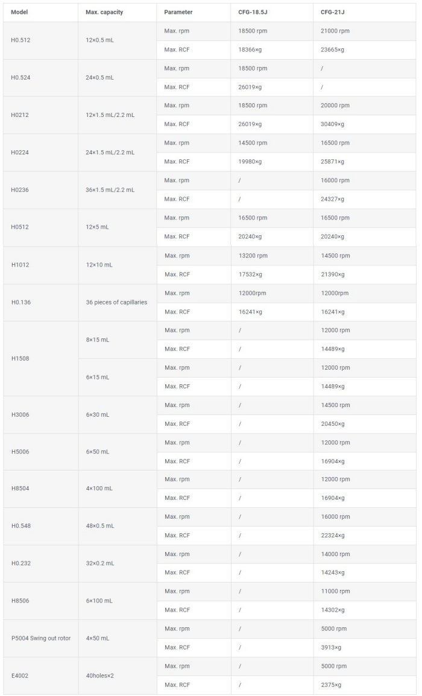Screen dimensions: 422x696
Task: Select the 2375×g RCF value
Action: [331, 685]
